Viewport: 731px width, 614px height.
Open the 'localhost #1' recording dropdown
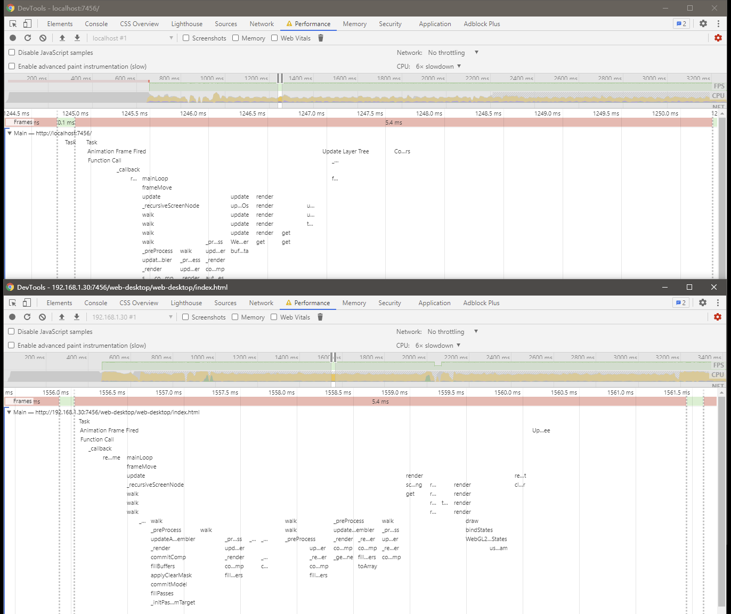[x=133, y=38]
